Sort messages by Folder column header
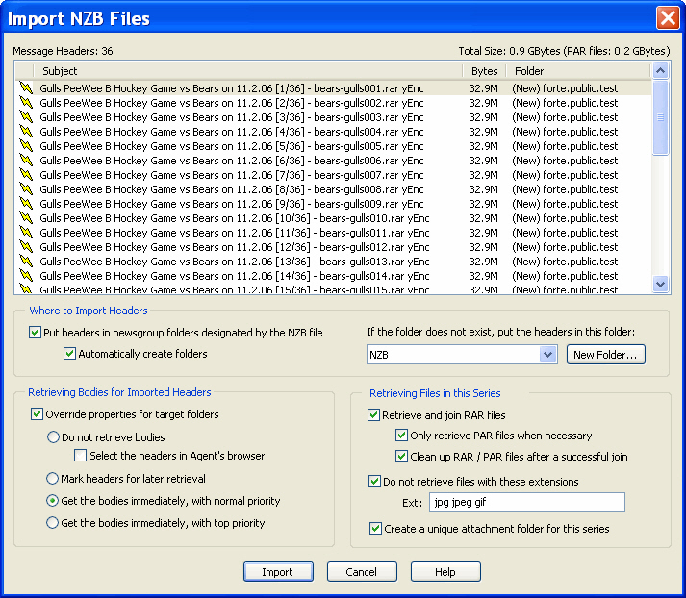 point(577,71)
